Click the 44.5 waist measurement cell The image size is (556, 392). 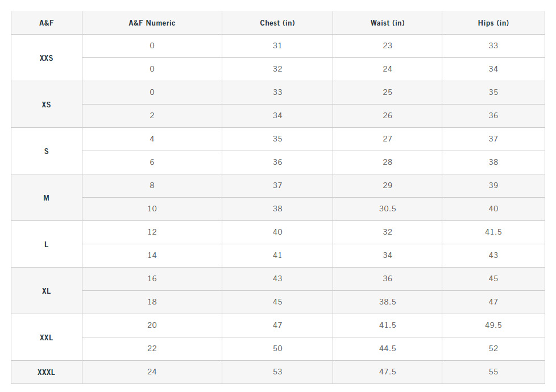click(x=387, y=349)
